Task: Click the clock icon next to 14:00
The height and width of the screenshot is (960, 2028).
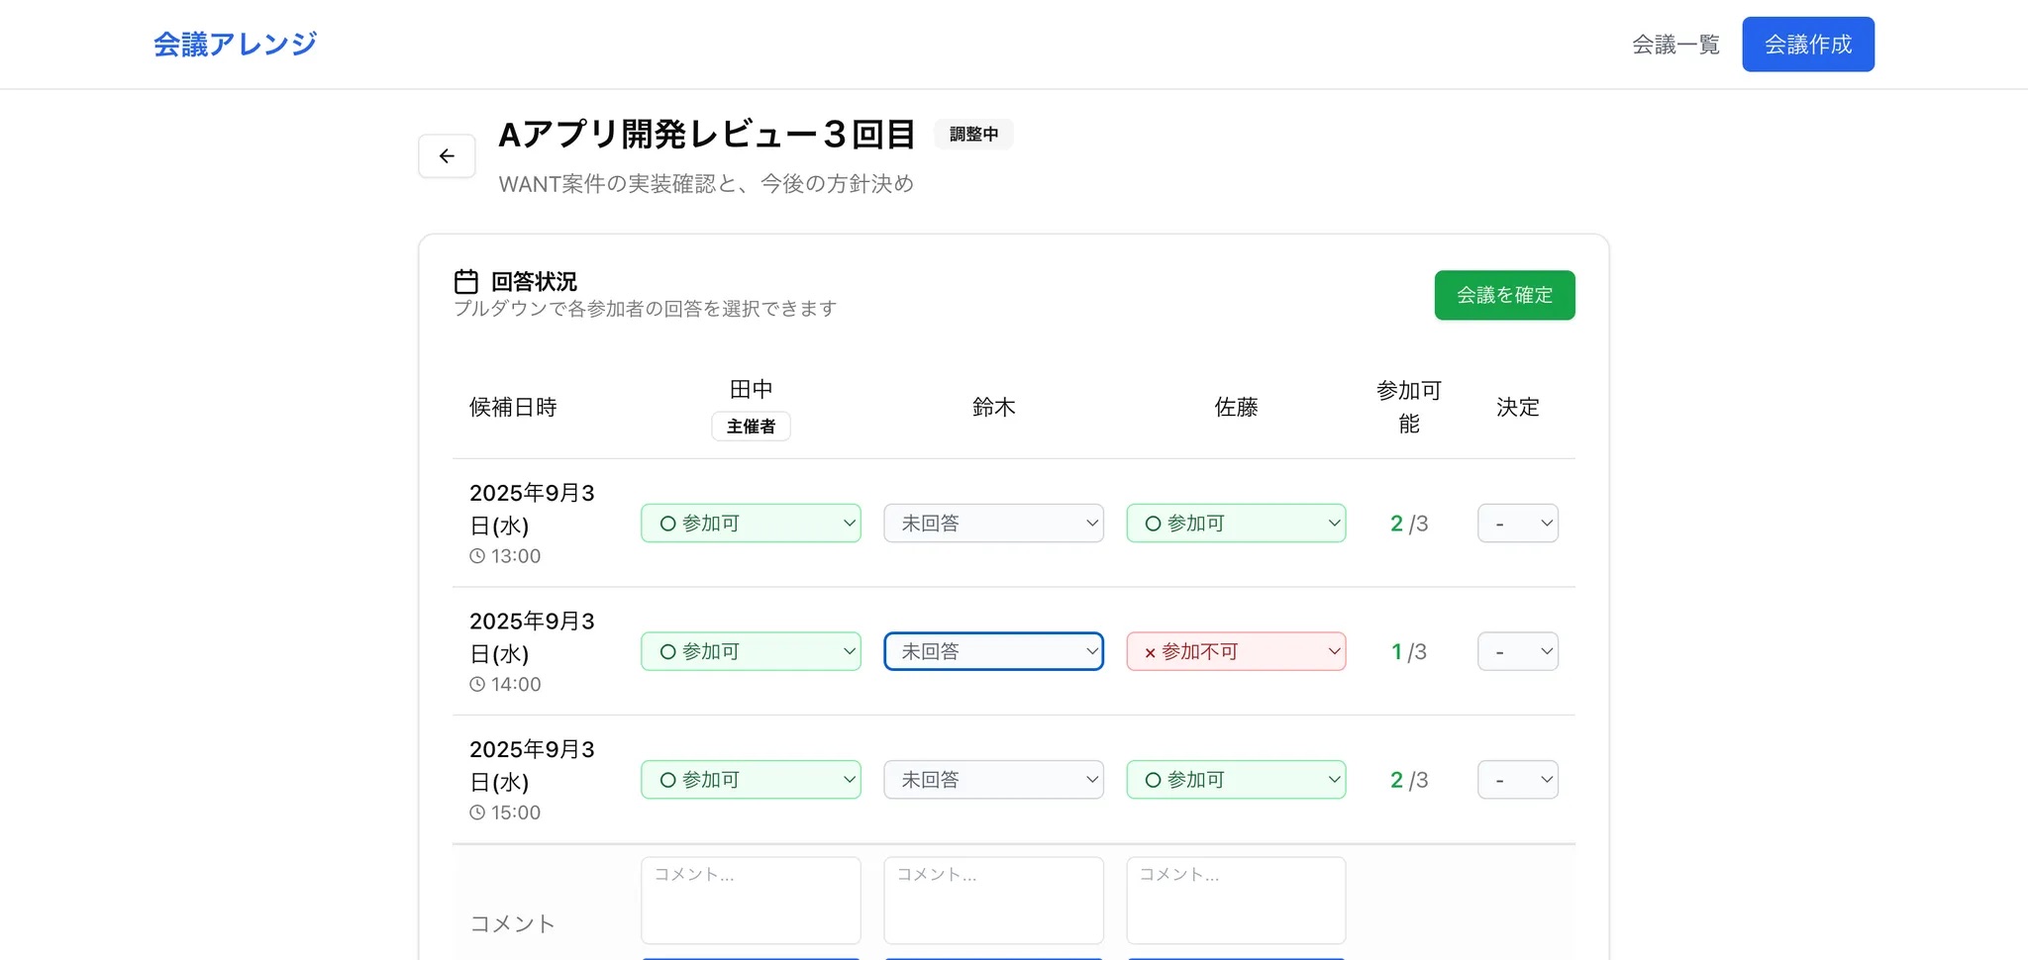Action: click(477, 685)
